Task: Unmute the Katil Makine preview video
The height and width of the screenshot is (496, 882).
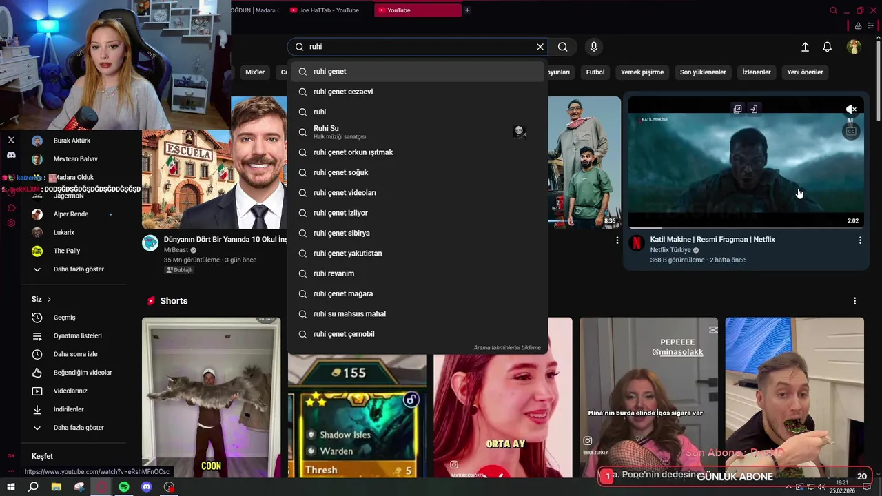Action: tap(852, 110)
